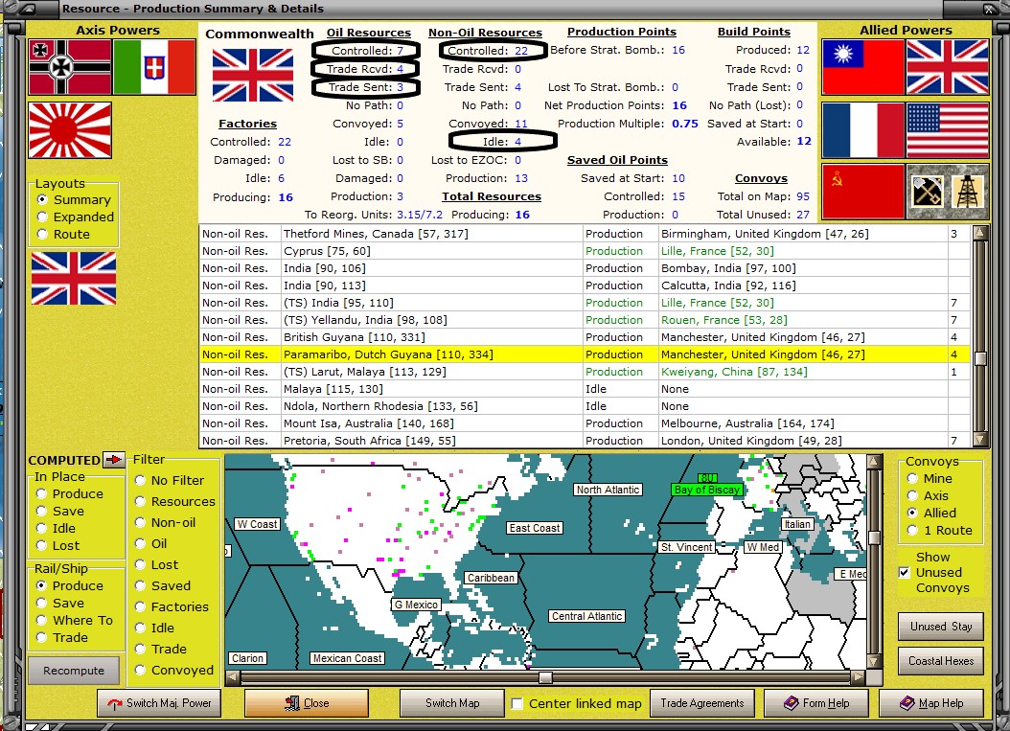Click the resource list scrollbar thumb
The width and height of the screenshot is (1010, 731).
(980, 358)
